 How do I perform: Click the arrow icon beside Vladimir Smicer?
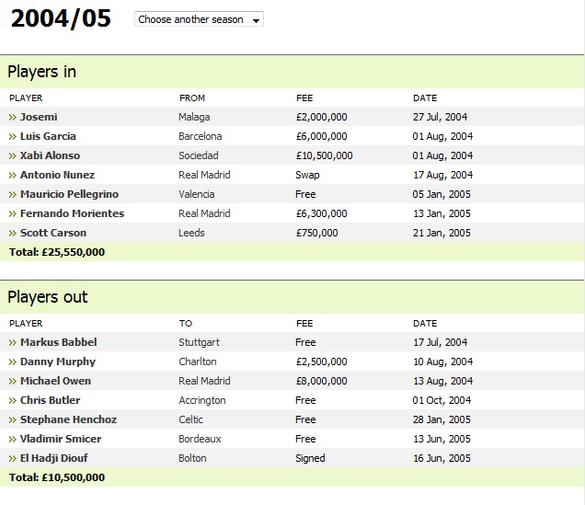tap(13, 439)
